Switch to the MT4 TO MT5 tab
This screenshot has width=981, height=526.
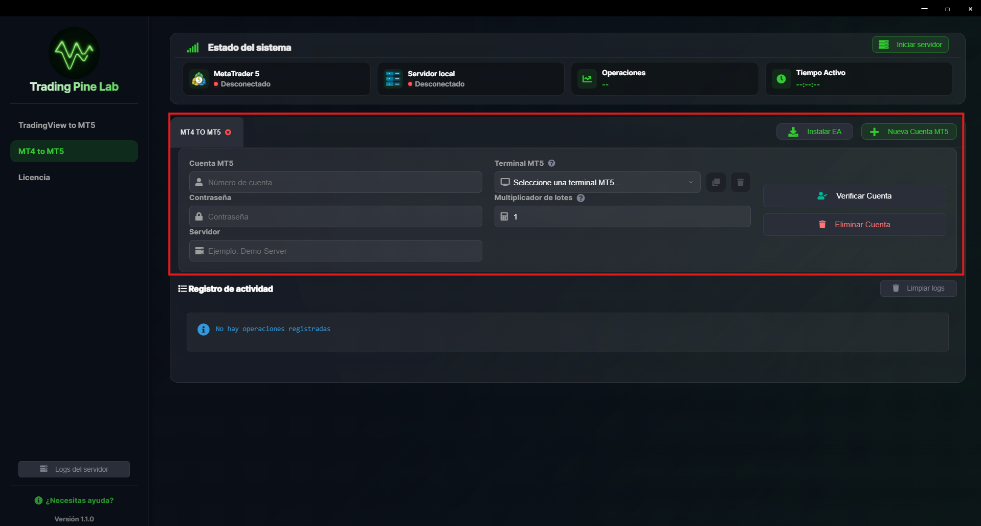[x=200, y=131]
